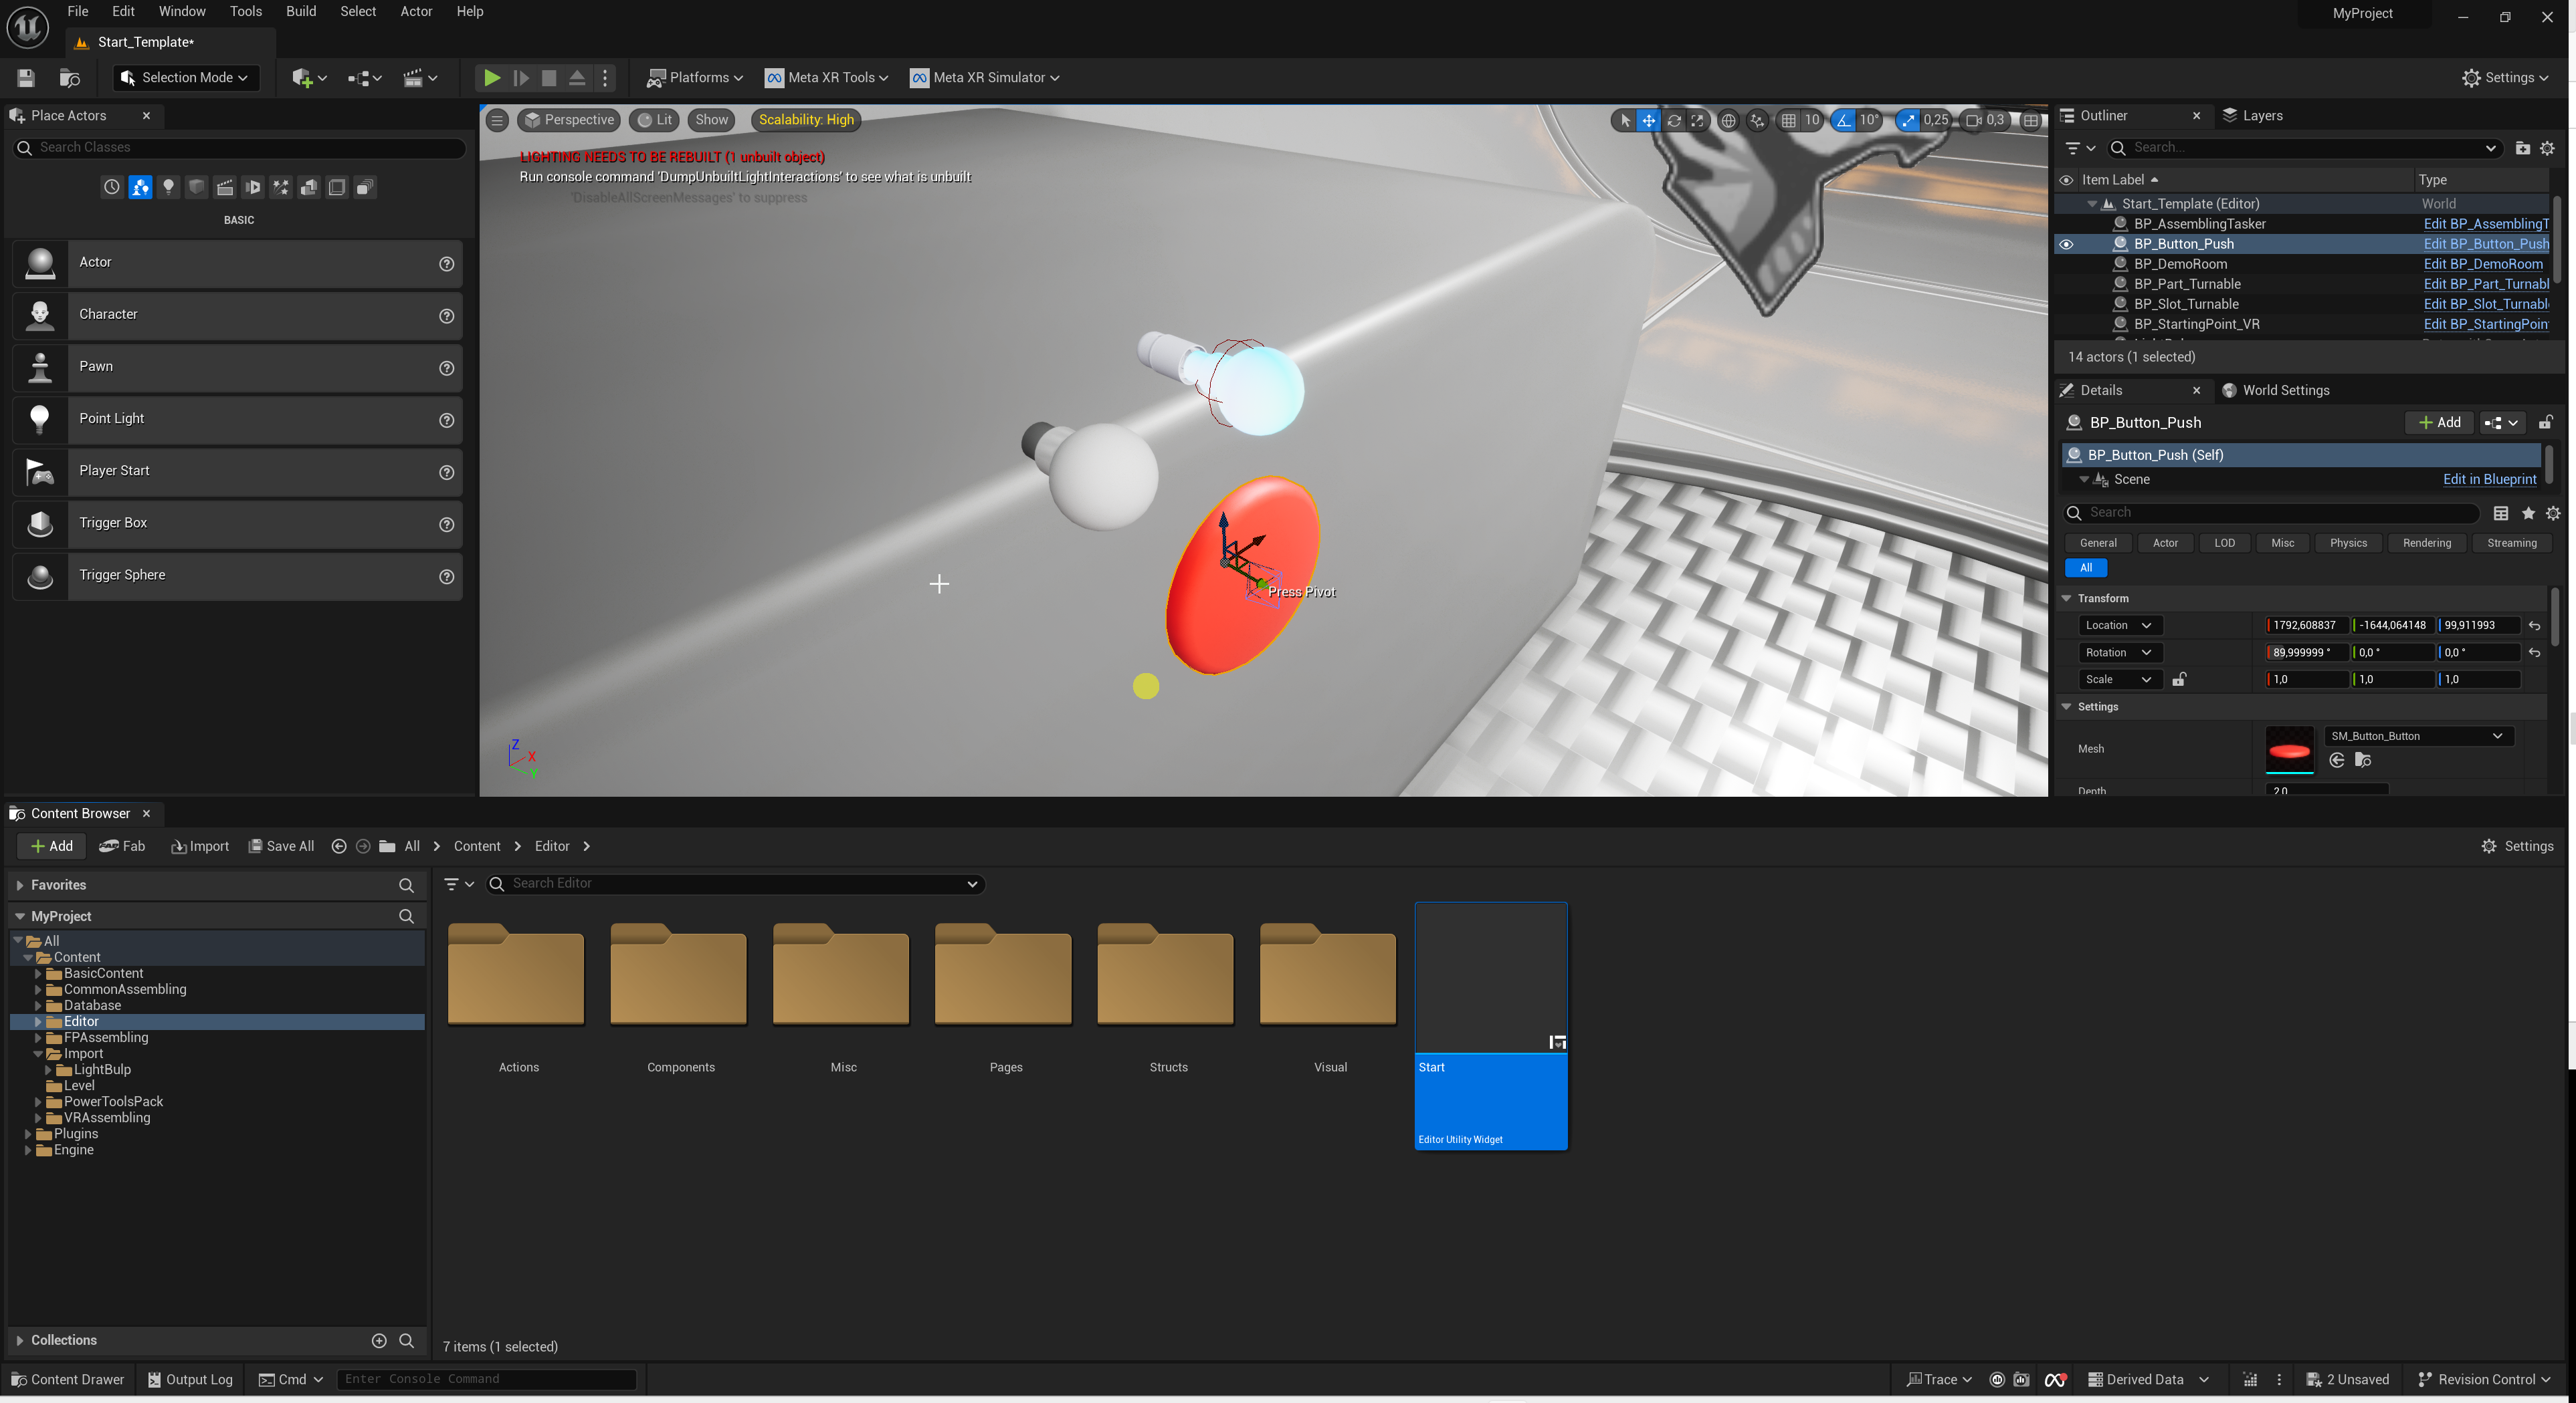
Task: Toggle rotation angle snapping
Action: coord(1843,120)
